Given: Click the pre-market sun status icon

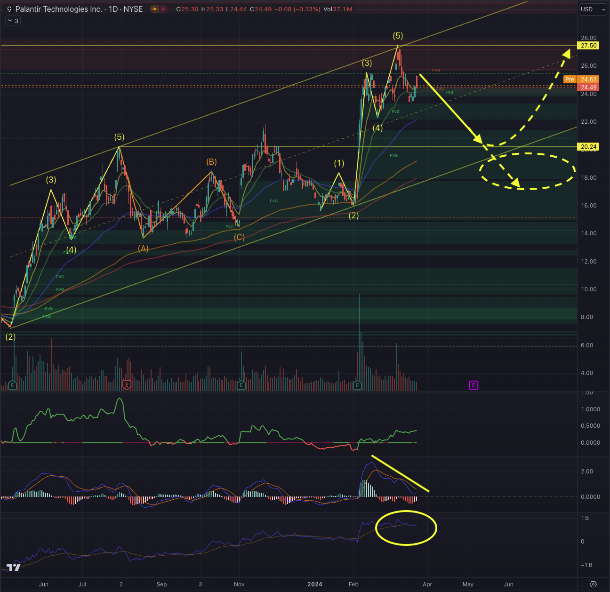Looking at the screenshot, I should (x=154, y=9).
